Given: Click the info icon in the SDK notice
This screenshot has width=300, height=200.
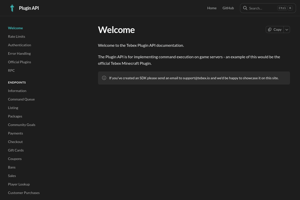Looking at the screenshot, I should click(104, 78).
